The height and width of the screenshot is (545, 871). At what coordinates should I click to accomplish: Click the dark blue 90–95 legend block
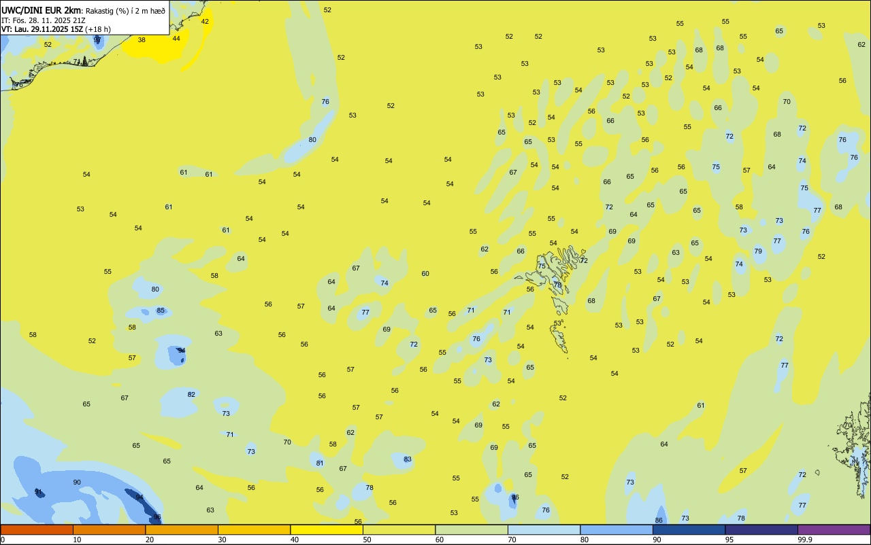[x=689, y=529]
